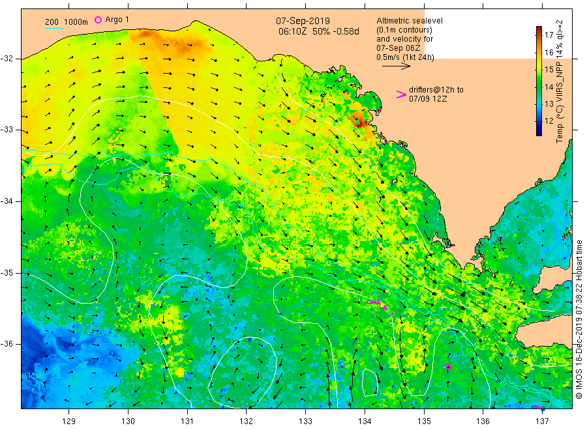Click the 'Altimetric sealevel' heading
The width and height of the screenshot is (587, 430).
[x=409, y=21]
